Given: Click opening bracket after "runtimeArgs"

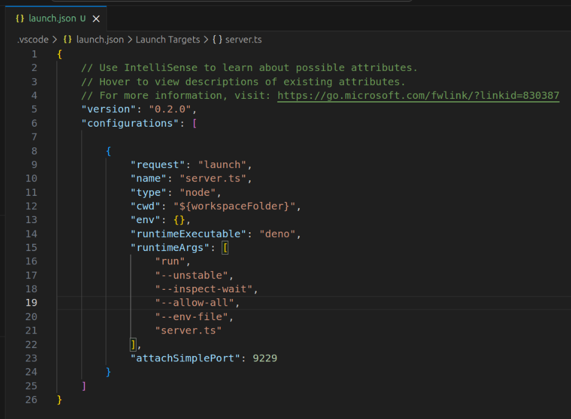Looking at the screenshot, I should point(225,247).
